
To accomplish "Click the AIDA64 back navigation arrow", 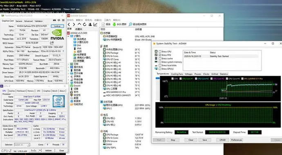I will coord(69,24).
